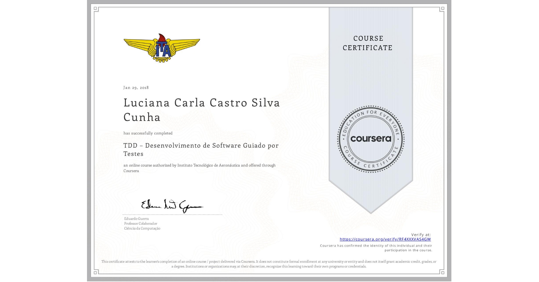Click 'Professor Colaborador' text
Viewport: 539px width, 282px height.
coord(141,223)
